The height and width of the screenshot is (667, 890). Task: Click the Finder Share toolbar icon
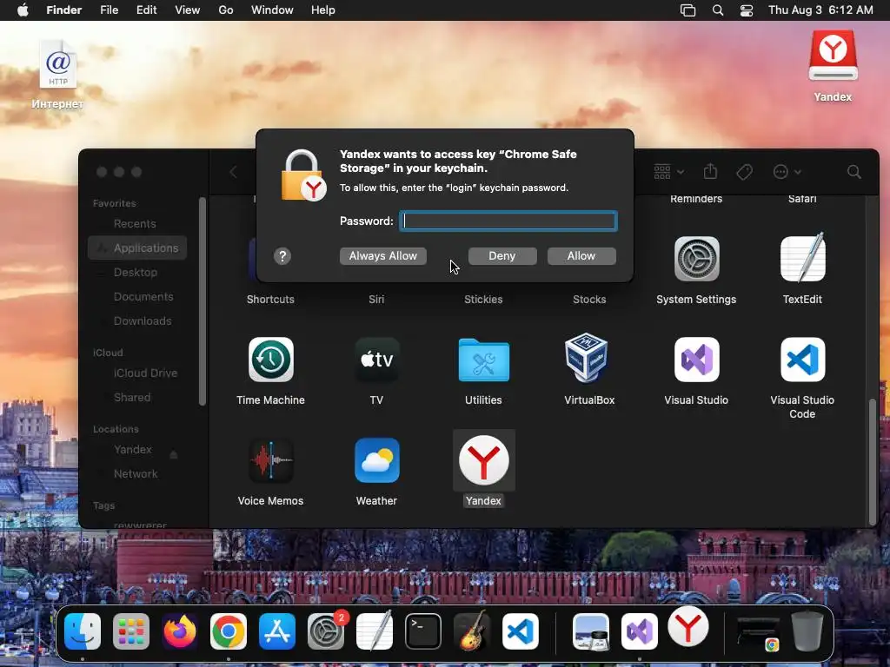pos(711,171)
